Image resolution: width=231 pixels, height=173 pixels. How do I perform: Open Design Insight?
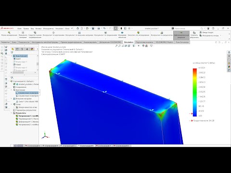(206, 32)
